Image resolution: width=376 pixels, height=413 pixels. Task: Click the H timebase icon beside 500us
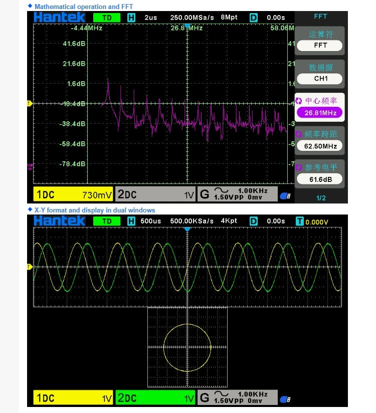coord(131,221)
